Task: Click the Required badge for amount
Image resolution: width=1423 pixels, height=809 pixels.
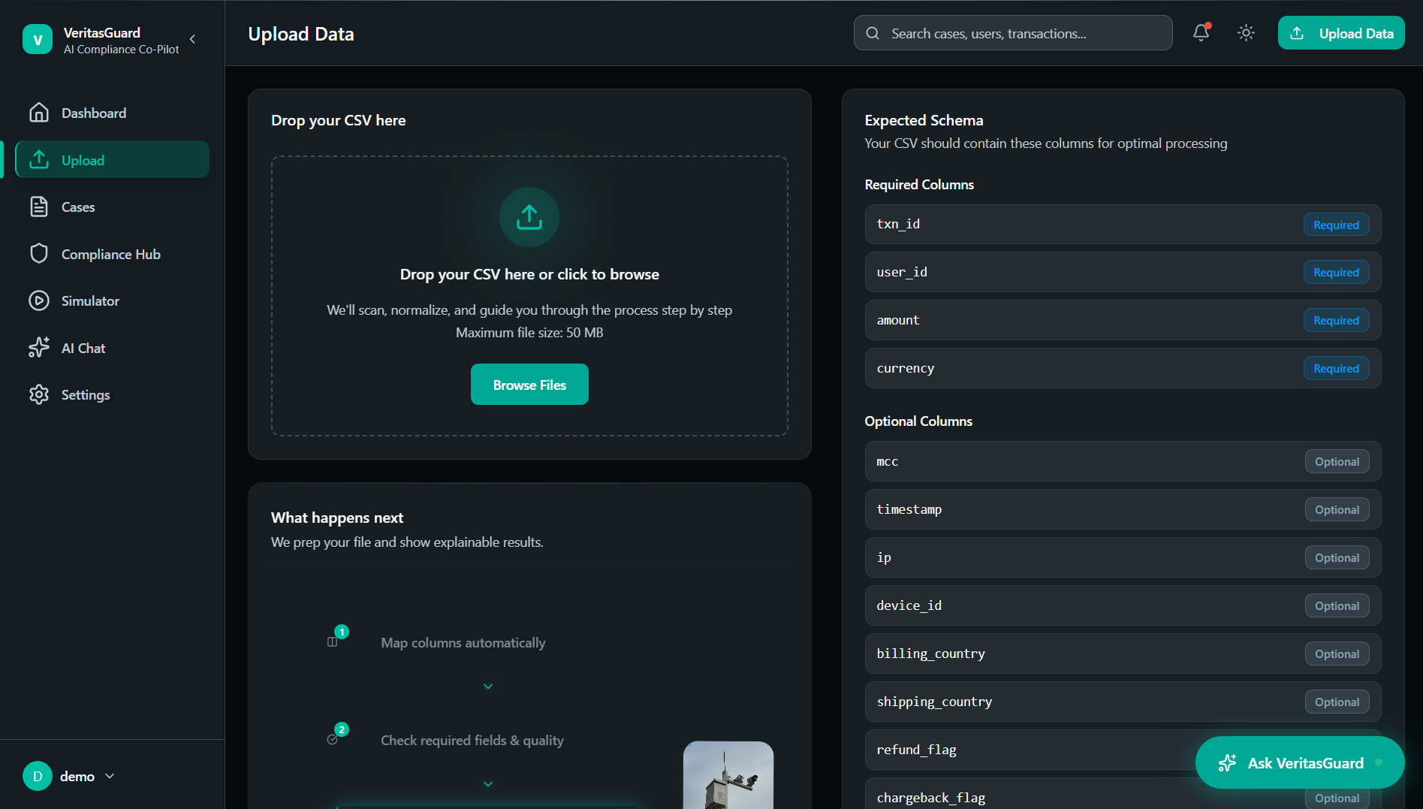Action: point(1336,321)
